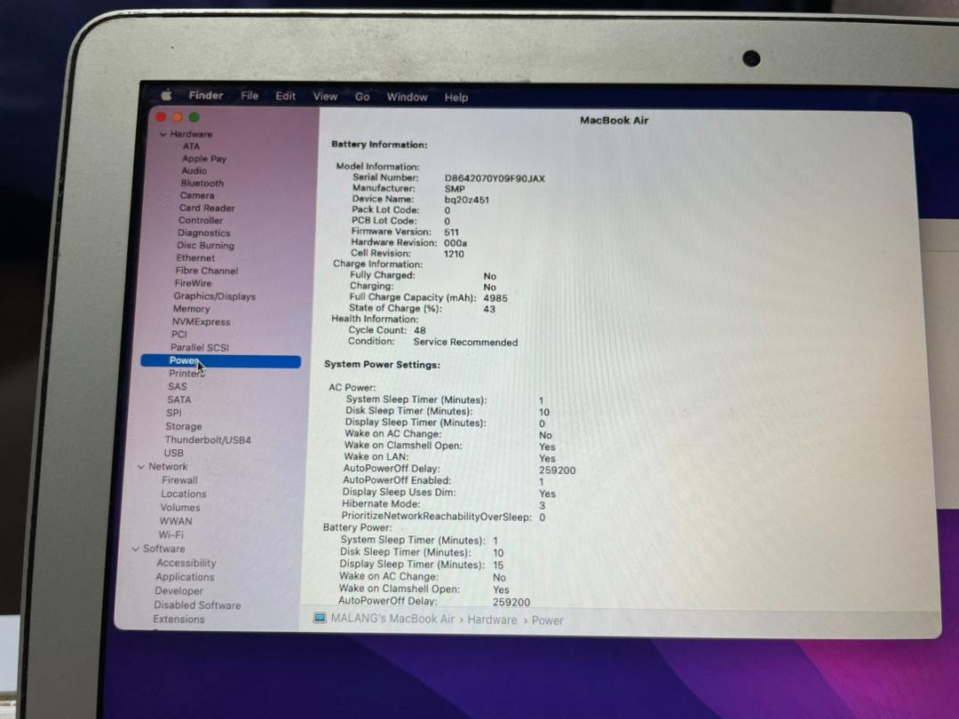
Task: Select Printers in the sidebar
Action: (x=186, y=373)
